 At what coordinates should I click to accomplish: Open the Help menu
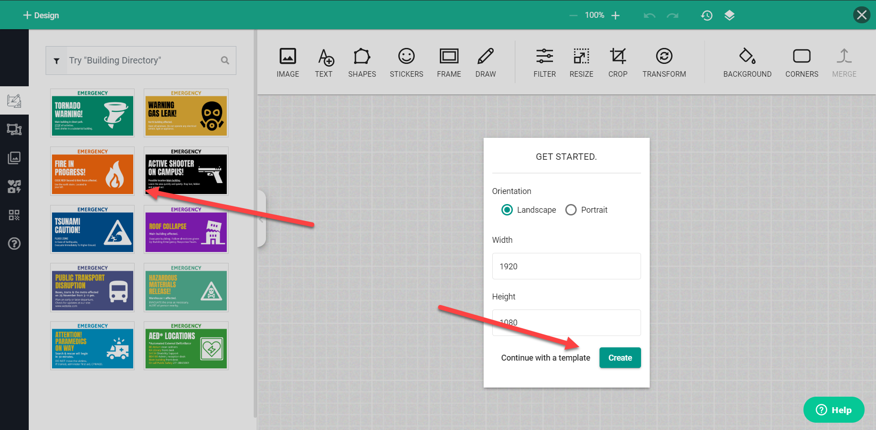834,409
